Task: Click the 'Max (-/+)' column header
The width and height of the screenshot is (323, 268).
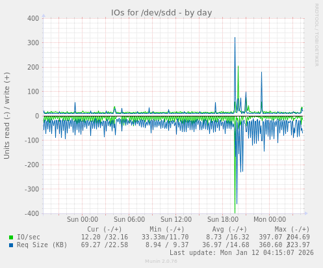Action: pos(292,229)
